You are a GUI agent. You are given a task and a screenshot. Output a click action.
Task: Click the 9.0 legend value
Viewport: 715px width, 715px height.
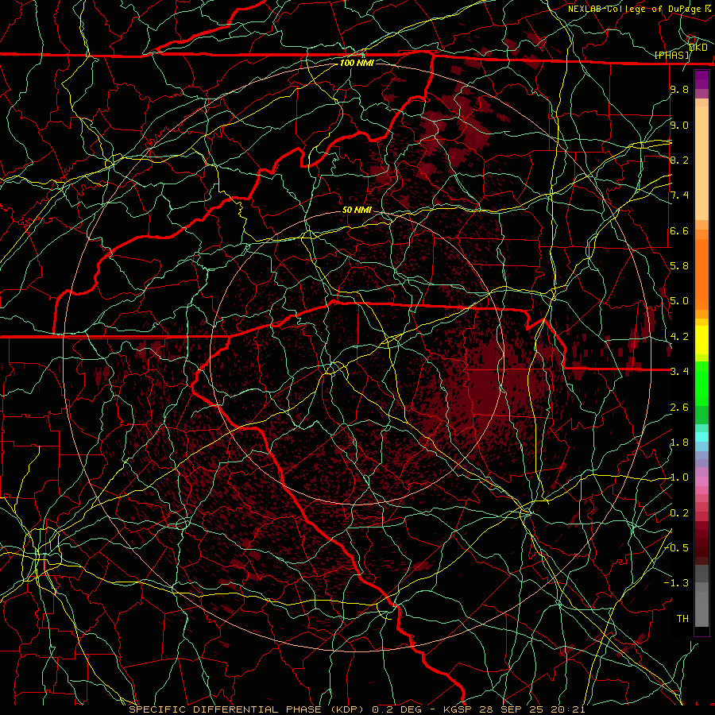679,125
